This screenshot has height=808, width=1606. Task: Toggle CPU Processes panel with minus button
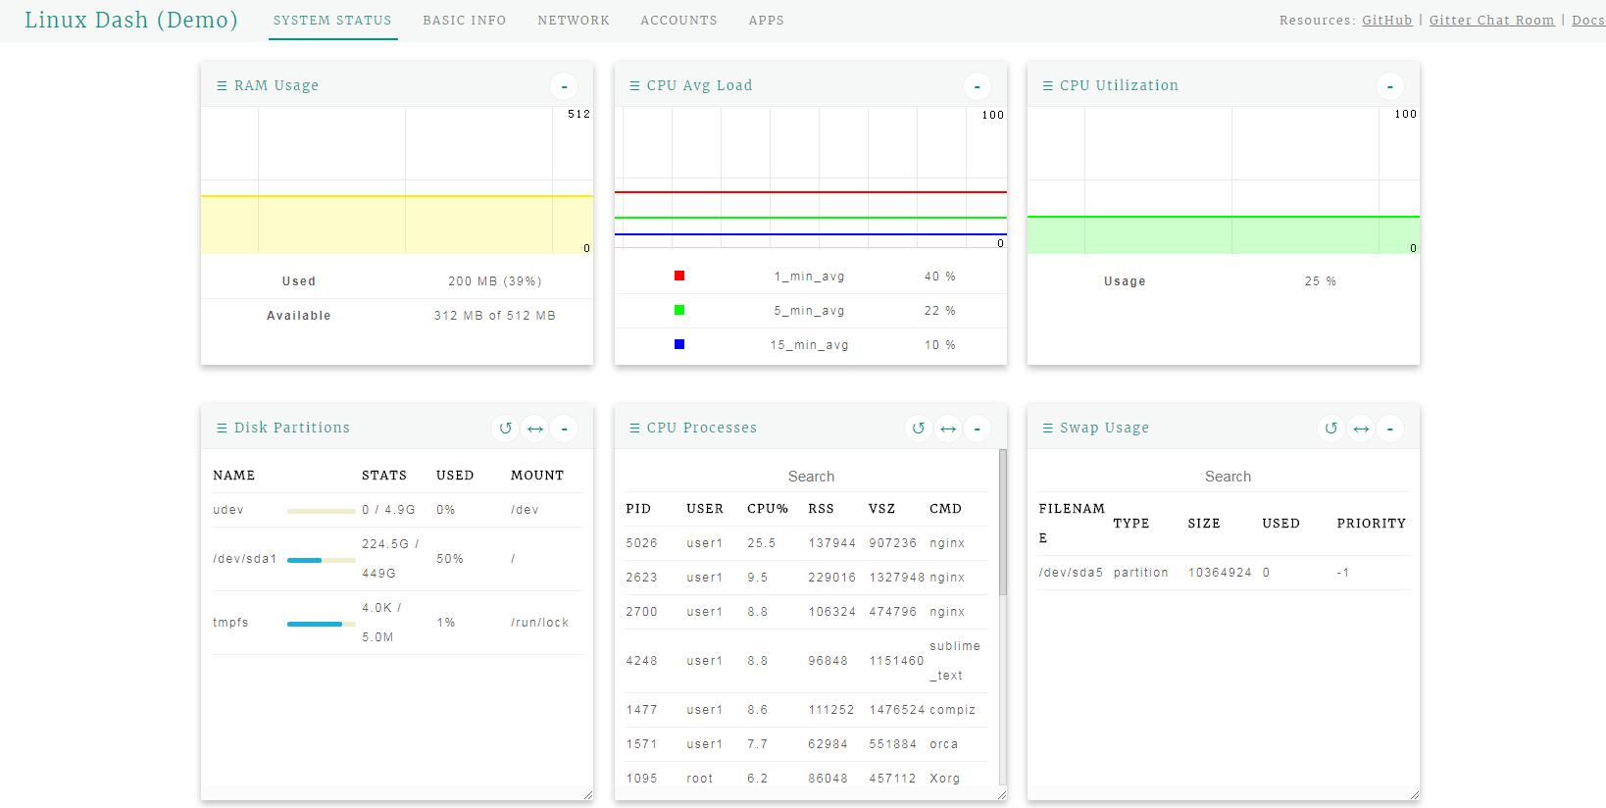pyautogui.click(x=977, y=429)
